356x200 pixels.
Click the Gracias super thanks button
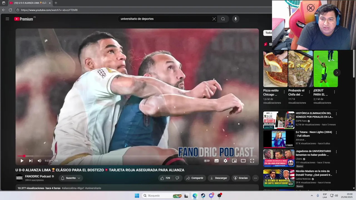tap(241, 178)
